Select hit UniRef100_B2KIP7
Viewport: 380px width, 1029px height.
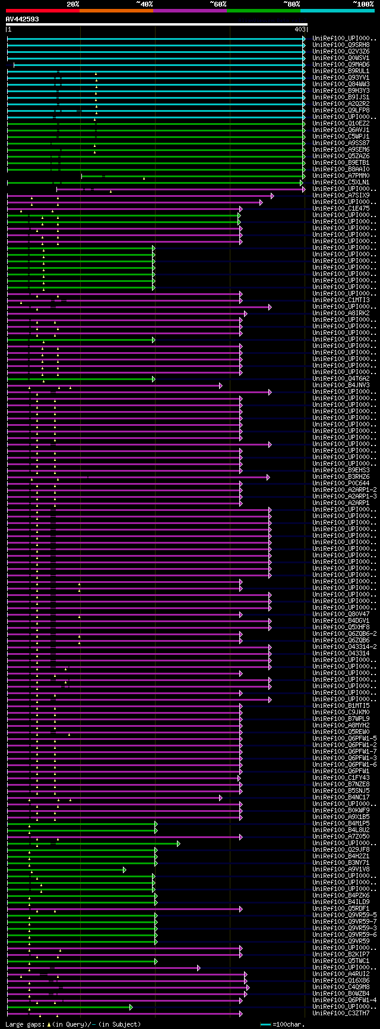[341, 954]
